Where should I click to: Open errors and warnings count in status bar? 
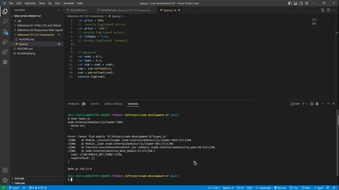point(38,188)
